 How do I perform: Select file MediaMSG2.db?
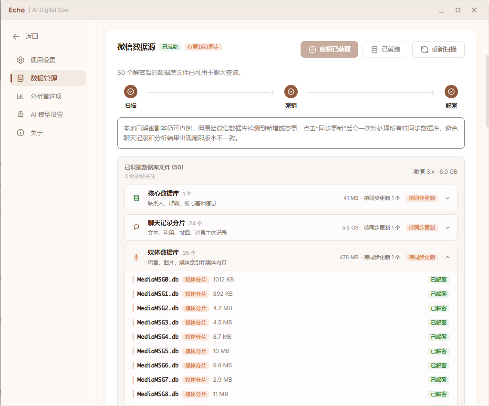(291, 308)
